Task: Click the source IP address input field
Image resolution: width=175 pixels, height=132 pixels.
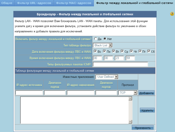Action: pos(29,93)
